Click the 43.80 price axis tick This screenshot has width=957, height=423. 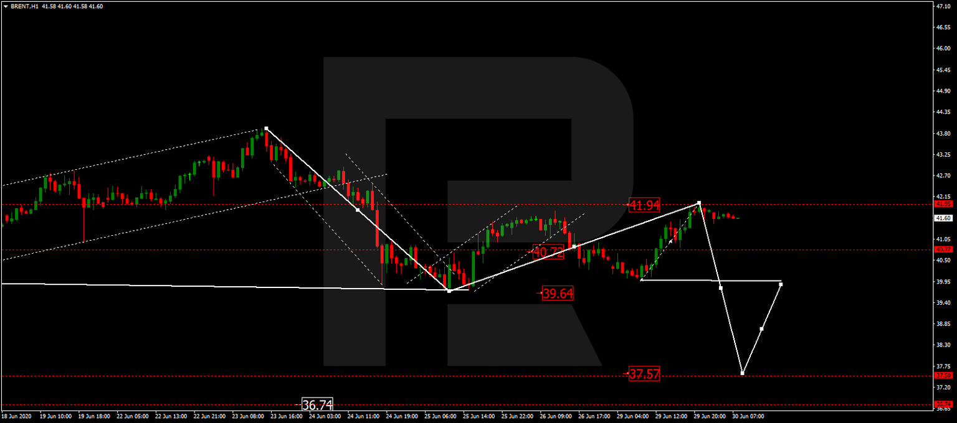pyautogui.click(x=943, y=133)
